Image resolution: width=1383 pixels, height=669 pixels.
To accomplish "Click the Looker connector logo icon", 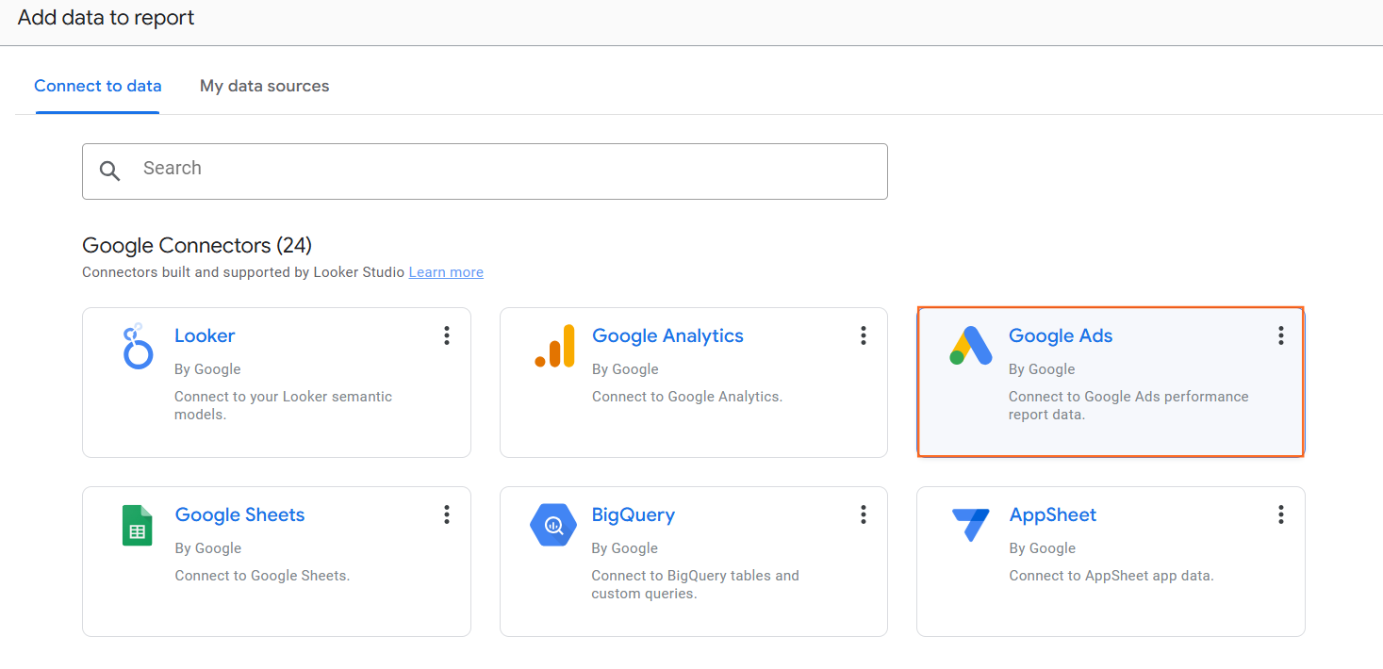I will pyautogui.click(x=138, y=346).
